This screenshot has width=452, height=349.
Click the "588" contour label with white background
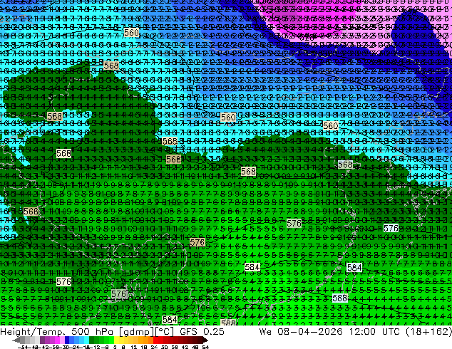click(339, 298)
